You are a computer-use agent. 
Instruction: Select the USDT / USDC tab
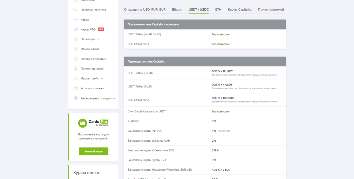199,9
